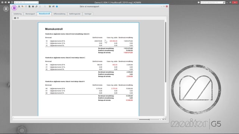Click the row 11 Utgående moms 12 % line

coord(89,43)
